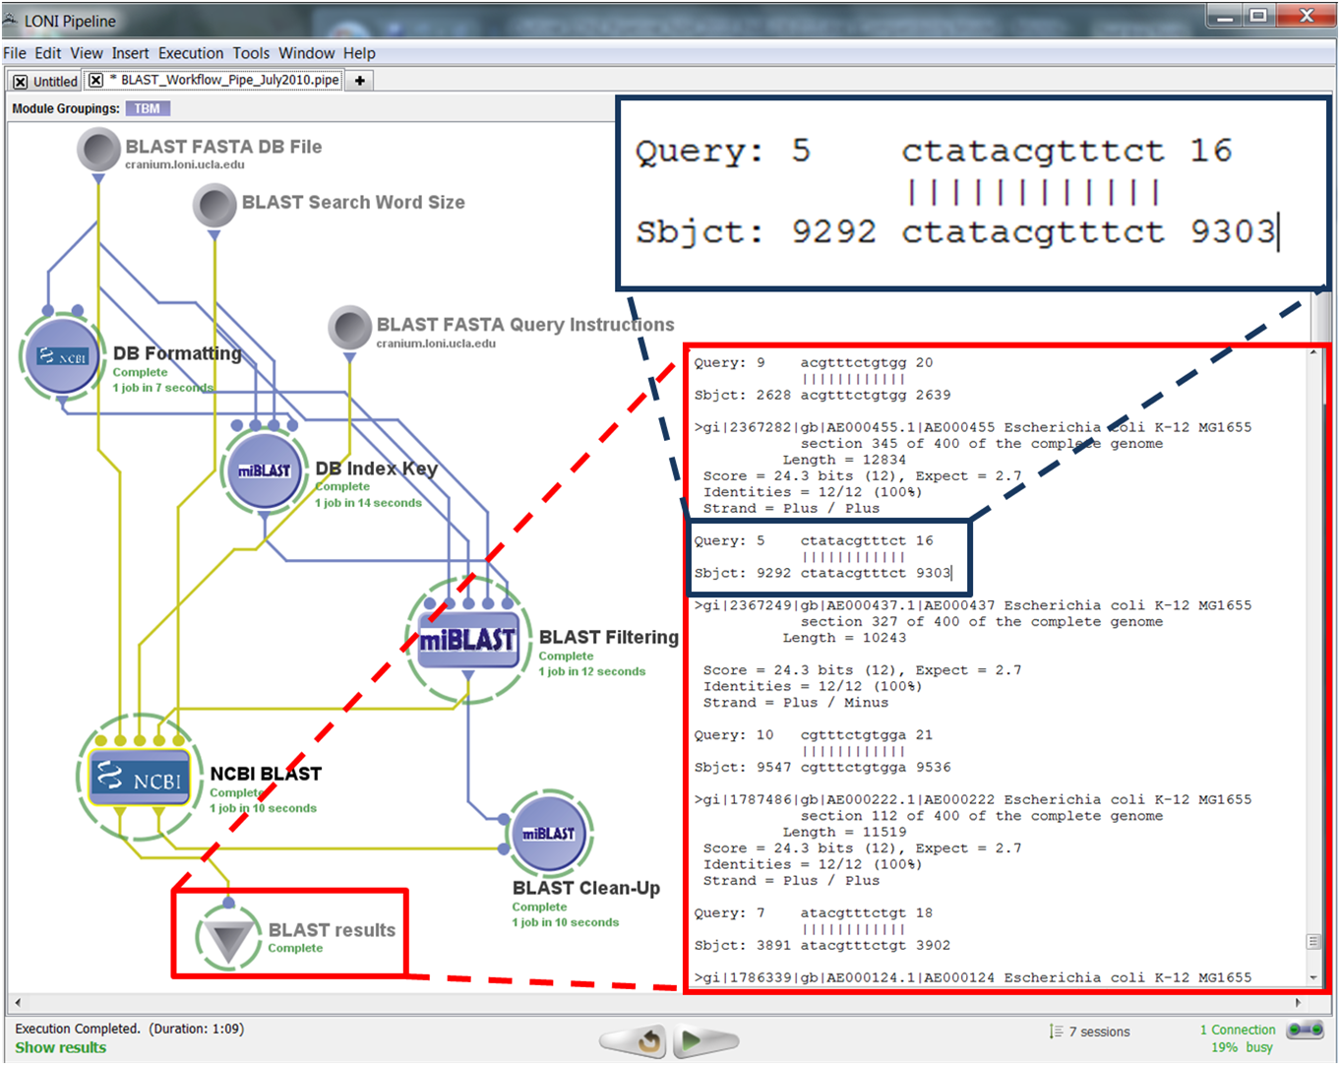
Task: Close the BLAST_Workflow_Pipe_July2010.pipe tab
Action: 96,80
